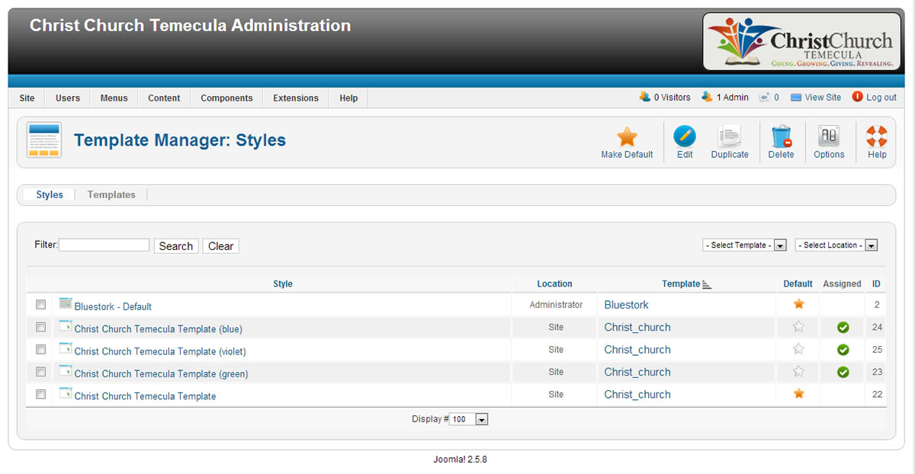This screenshot has height=474, width=915.
Task: Open the Help menu in menu bar
Action: coord(348,98)
